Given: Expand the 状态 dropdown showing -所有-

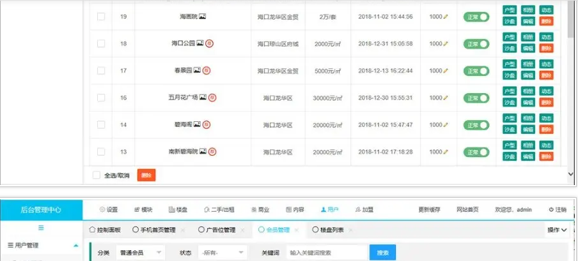Looking at the screenshot, I should click(x=222, y=253).
